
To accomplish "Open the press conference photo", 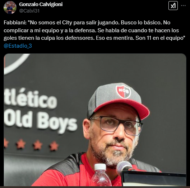I will click(95, 120).
